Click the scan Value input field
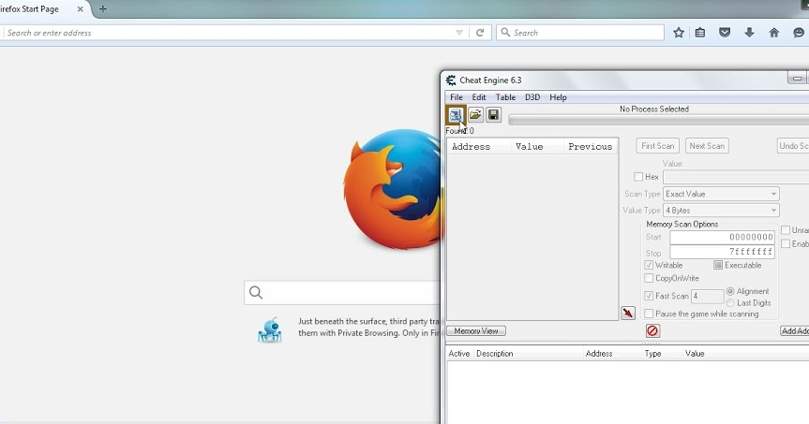The image size is (809, 424). [x=736, y=177]
